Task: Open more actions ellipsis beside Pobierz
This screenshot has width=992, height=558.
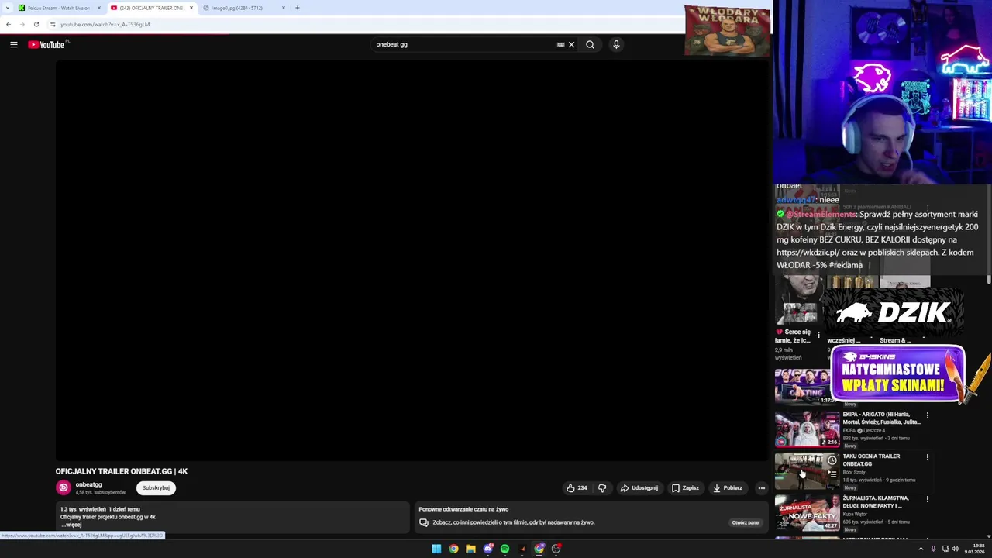Action: point(761,488)
